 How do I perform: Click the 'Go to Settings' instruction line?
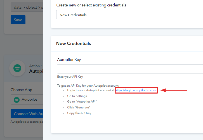[x=77, y=96]
